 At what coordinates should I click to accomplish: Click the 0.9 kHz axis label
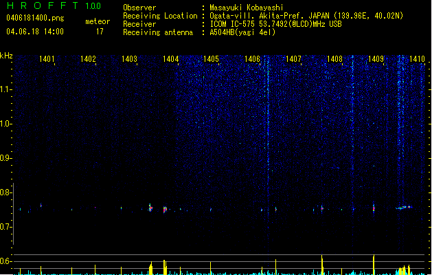point(5,158)
